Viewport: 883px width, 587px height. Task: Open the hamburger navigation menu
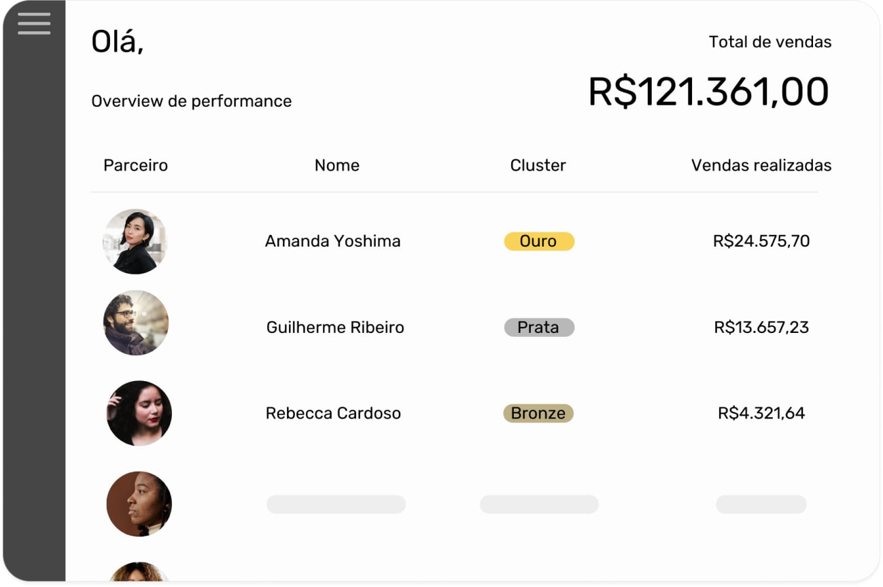point(33,24)
